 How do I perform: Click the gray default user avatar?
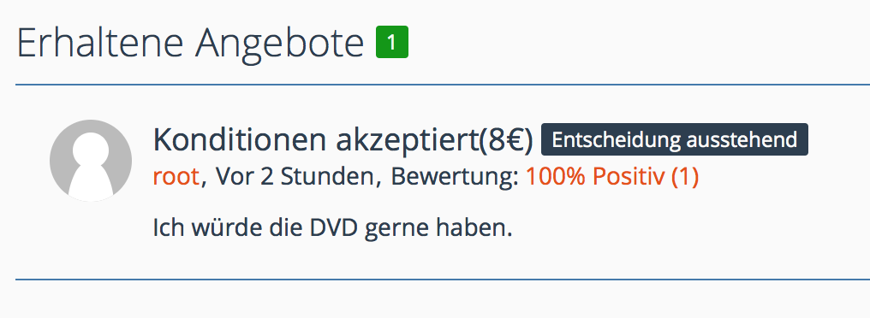click(91, 161)
